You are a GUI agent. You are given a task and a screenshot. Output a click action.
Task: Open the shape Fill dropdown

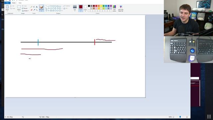point(66,8)
